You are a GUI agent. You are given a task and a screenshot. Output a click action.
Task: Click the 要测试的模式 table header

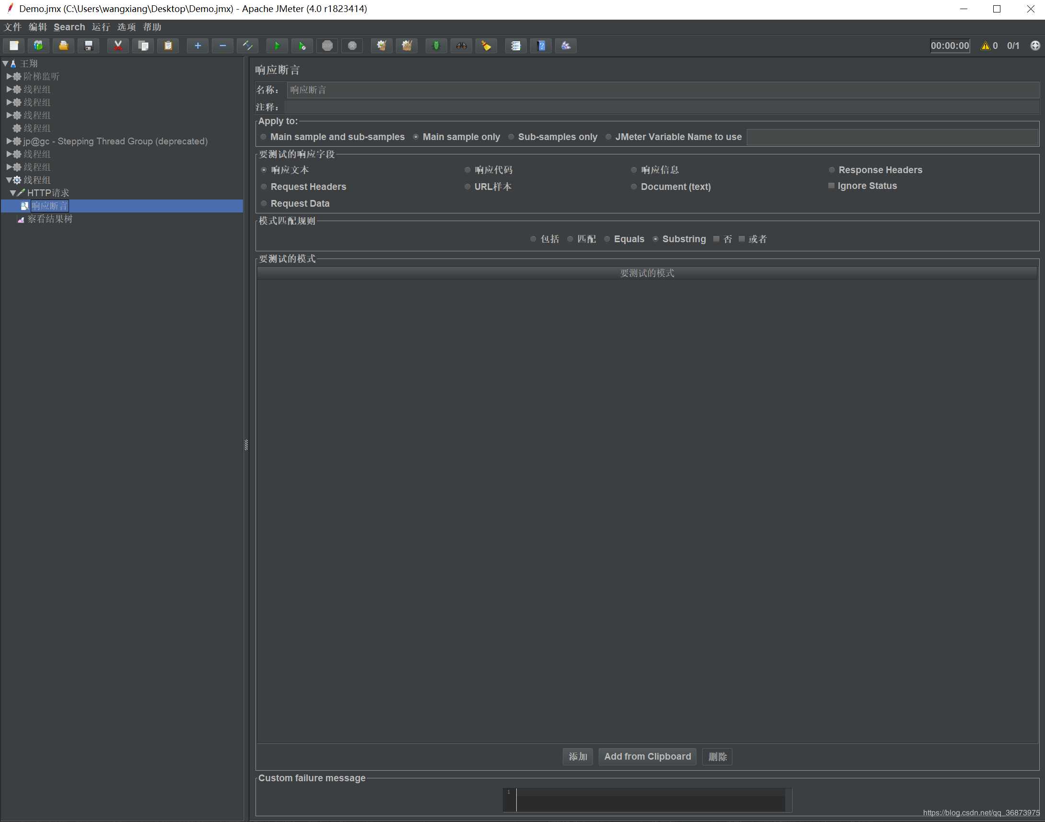tap(647, 273)
